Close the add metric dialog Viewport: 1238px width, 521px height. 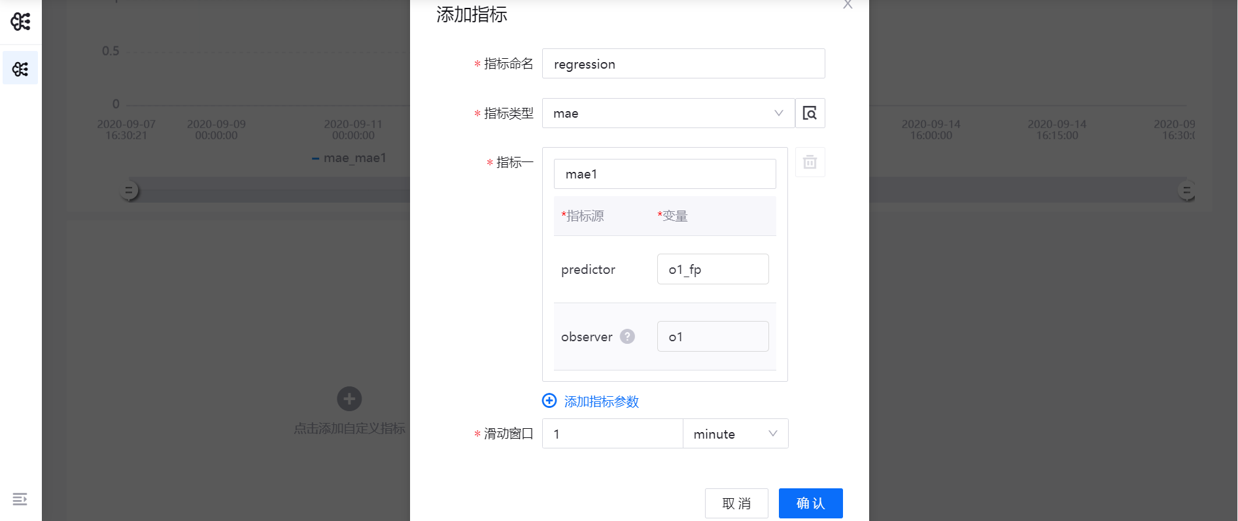tap(848, 5)
